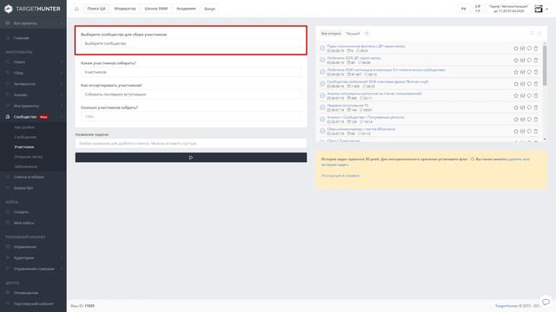The image size is (556, 312).
Task: Open Сообщения under Сообщество
Action: (x=25, y=137)
